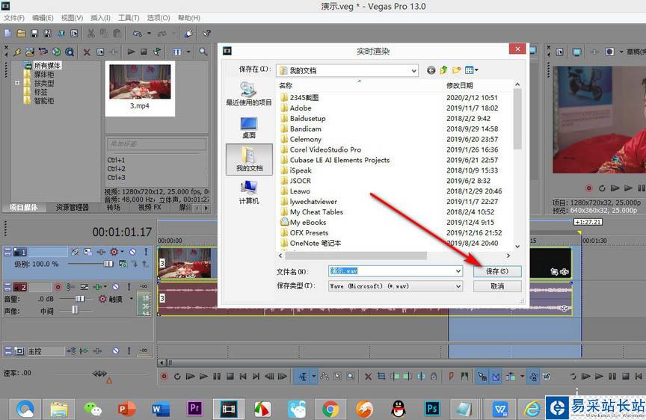This screenshot has width=646, height=420.
Task: Click the magnifier Search Media Bins icon
Action: [203, 52]
